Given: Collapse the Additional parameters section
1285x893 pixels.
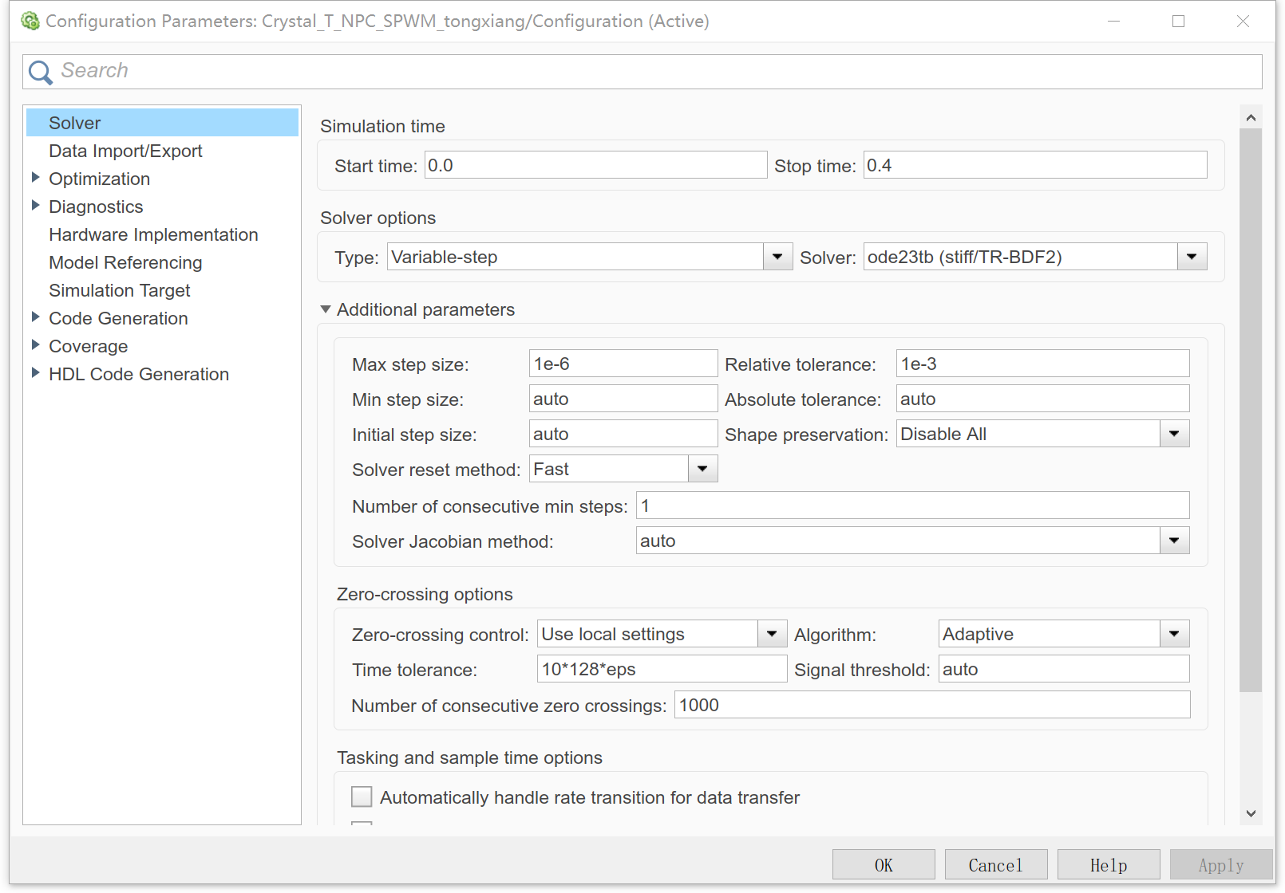Looking at the screenshot, I should tap(325, 309).
